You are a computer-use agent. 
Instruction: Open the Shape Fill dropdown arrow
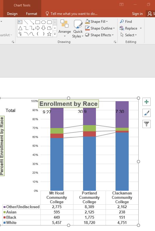point(107,22)
